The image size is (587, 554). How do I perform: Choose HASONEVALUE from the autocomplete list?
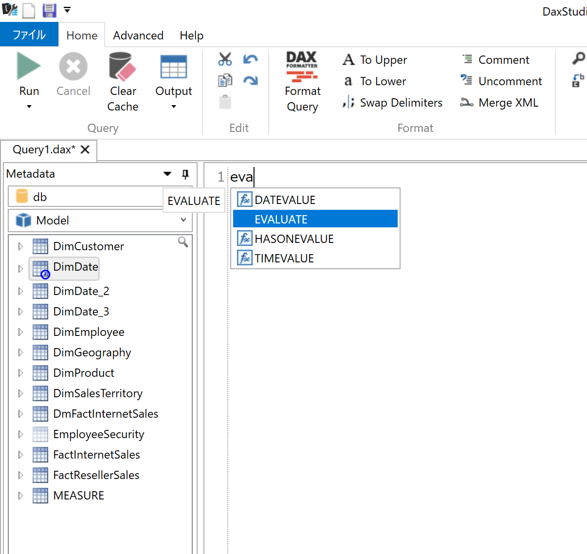click(315, 239)
